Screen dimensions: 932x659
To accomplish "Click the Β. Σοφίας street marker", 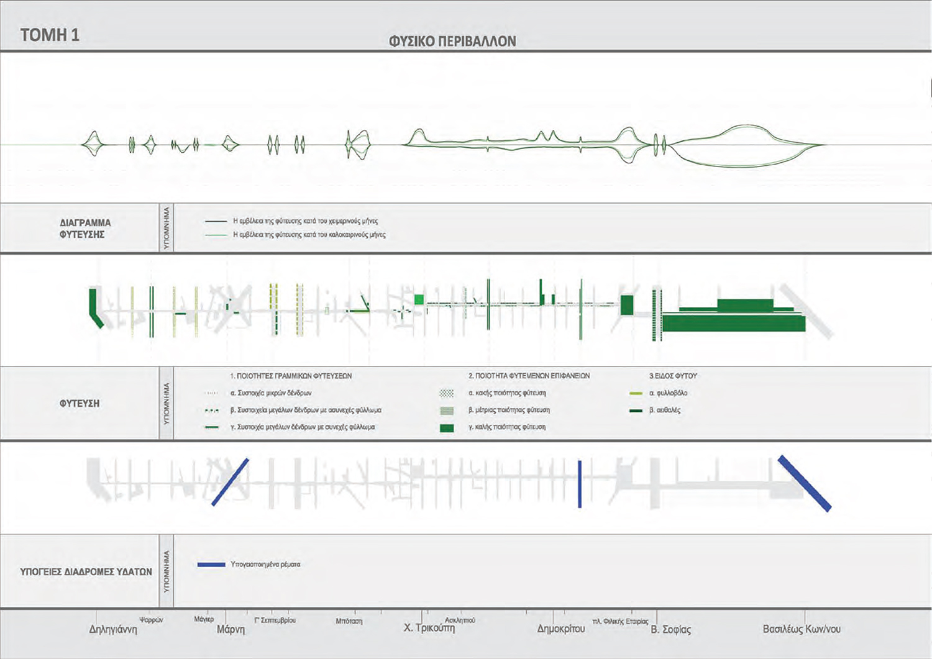I will click(670, 629).
